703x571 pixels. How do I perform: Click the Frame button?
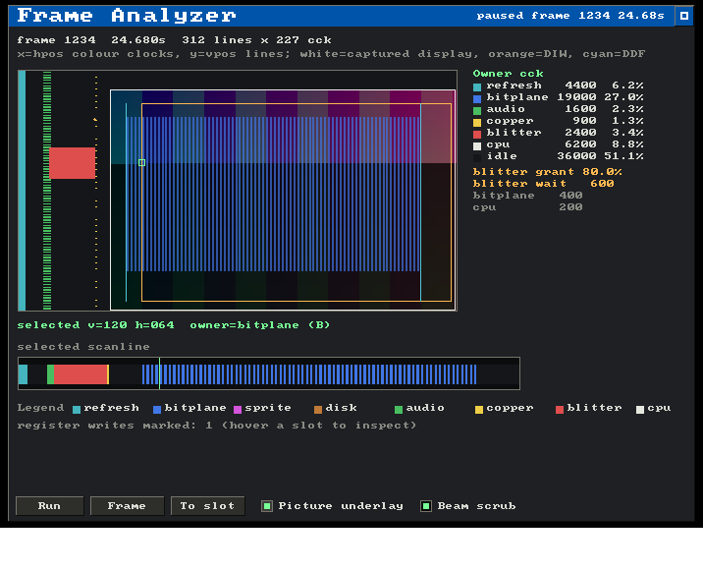pos(127,506)
